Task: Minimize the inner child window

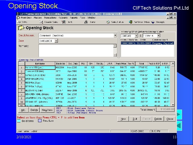Action: click(168, 18)
